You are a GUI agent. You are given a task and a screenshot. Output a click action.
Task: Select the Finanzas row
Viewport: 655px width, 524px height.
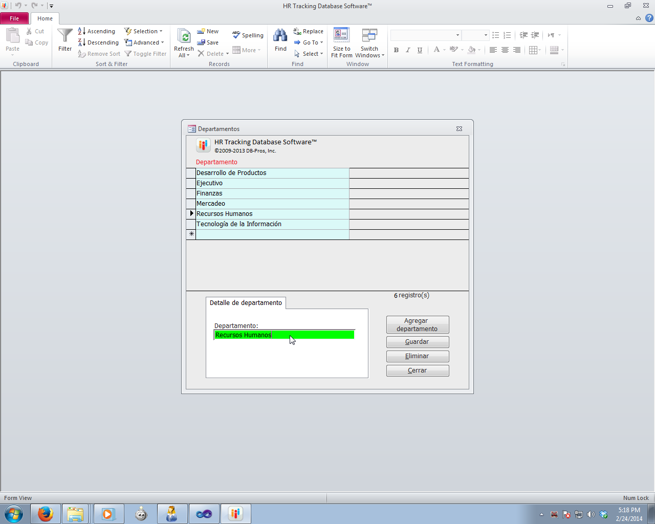click(x=272, y=193)
